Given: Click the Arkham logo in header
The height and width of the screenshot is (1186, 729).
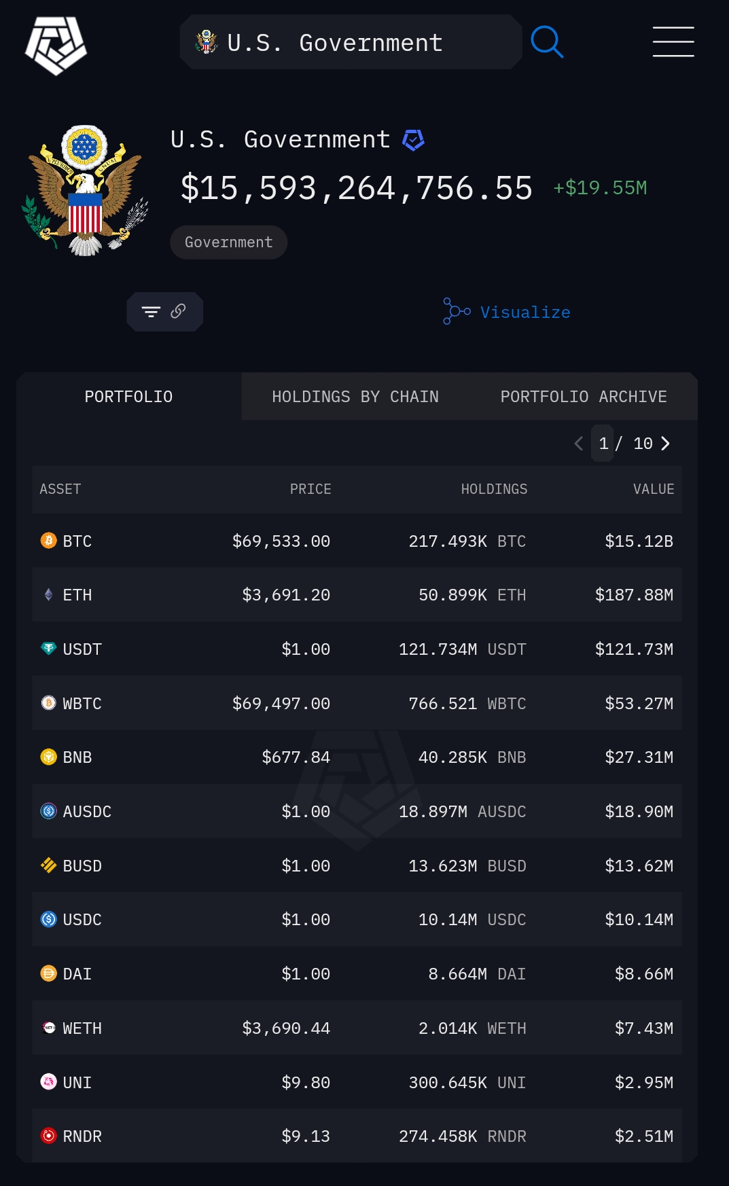Looking at the screenshot, I should tap(56, 45).
